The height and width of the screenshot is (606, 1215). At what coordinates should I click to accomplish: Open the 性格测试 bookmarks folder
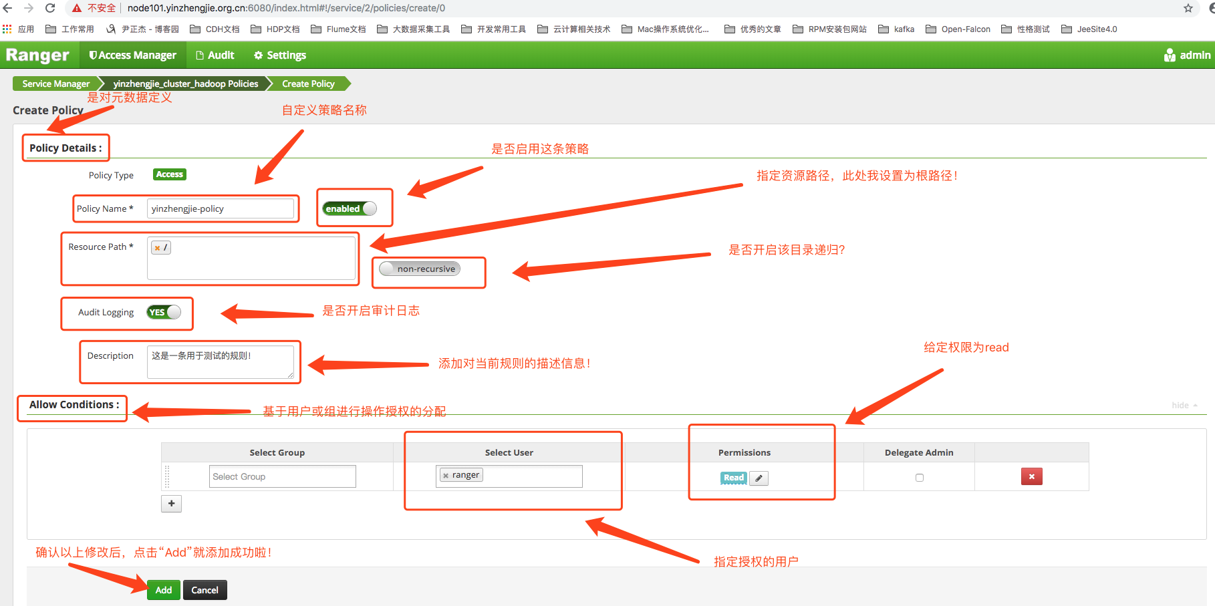(1026, 29)
